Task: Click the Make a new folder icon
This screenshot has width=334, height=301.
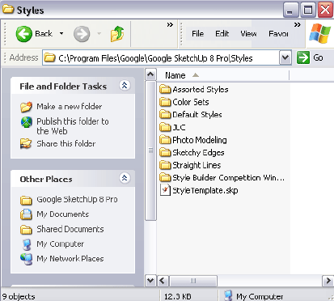Action: (26, 107)
